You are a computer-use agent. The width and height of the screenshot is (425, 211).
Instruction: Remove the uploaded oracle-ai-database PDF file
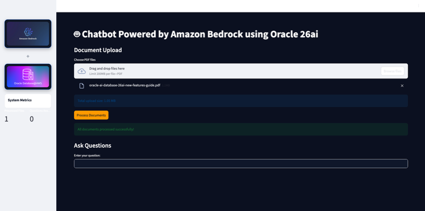pos(402,85)
